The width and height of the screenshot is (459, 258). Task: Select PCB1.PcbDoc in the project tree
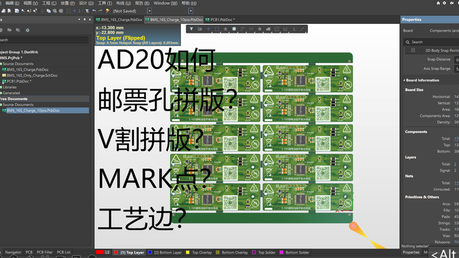[19, 81]
